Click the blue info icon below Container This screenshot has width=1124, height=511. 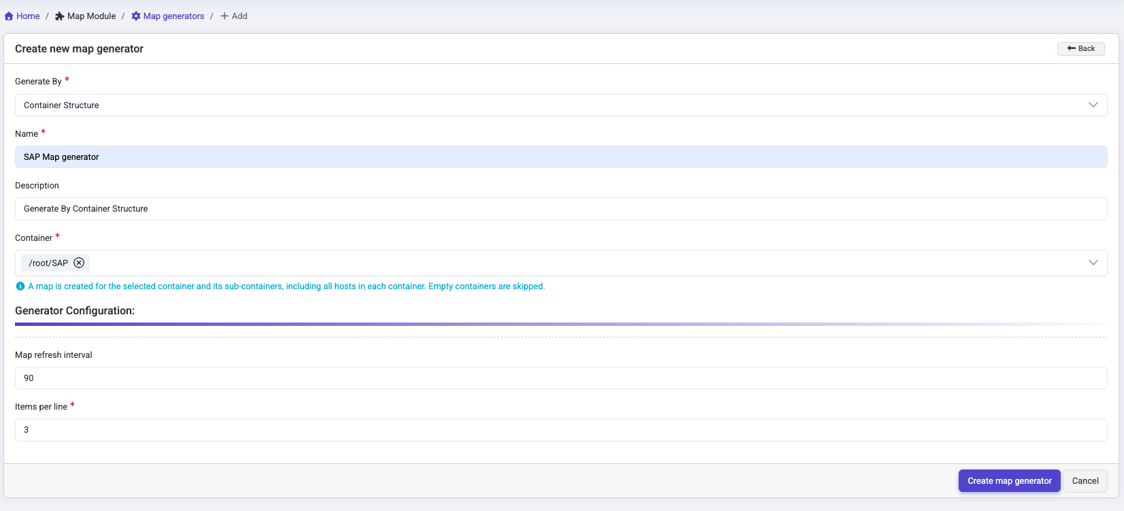(x=20, y=286)
